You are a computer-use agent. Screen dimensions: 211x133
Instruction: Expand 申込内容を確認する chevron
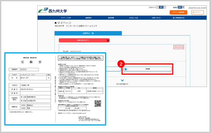tap(122, 80)
